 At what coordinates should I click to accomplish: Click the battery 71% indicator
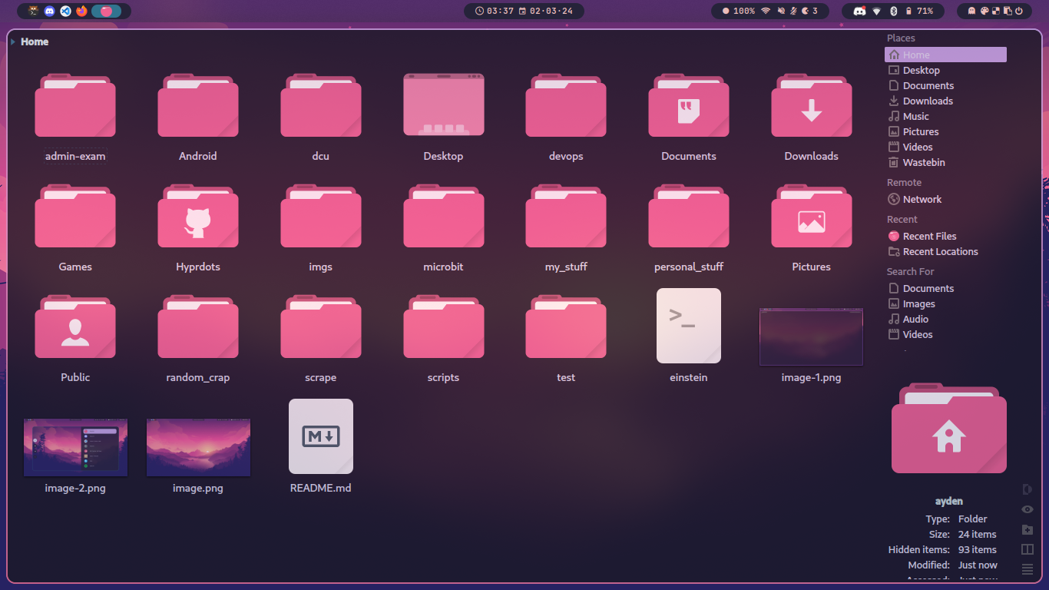pyautogui.click(x=920, y=11)
